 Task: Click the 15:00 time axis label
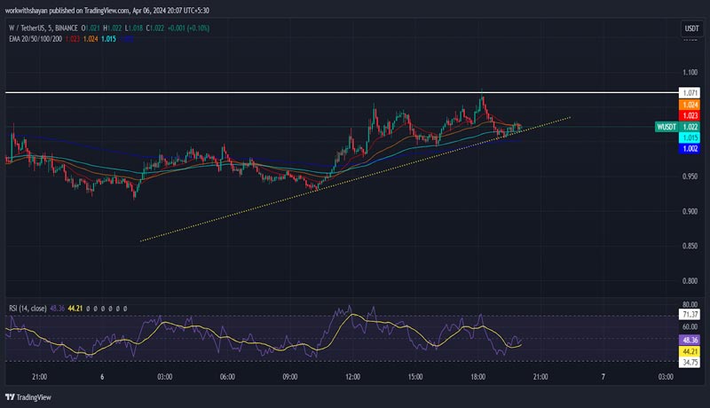tap(415, 376)
